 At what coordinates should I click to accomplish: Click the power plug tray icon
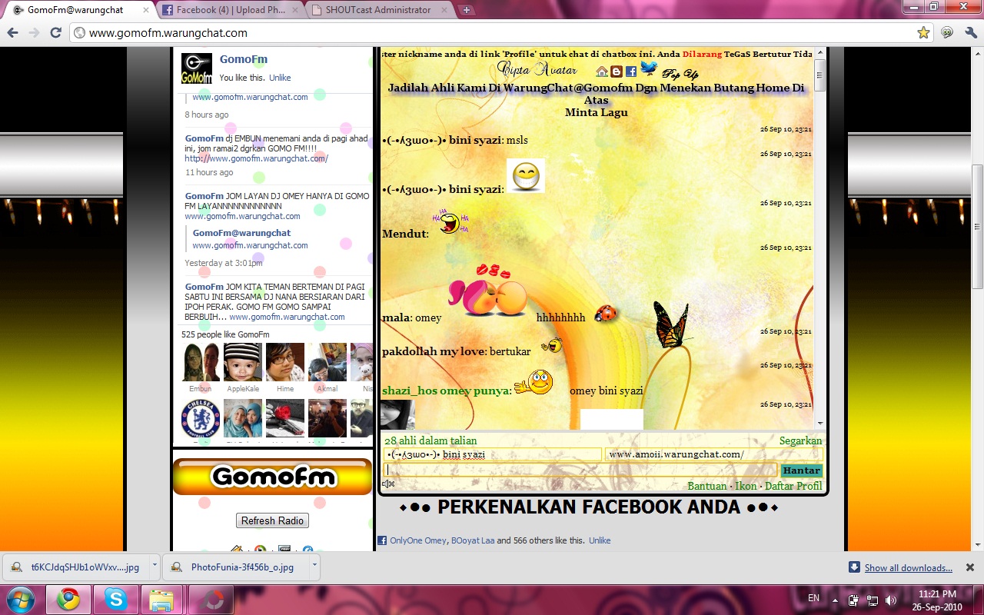[854, 600]
